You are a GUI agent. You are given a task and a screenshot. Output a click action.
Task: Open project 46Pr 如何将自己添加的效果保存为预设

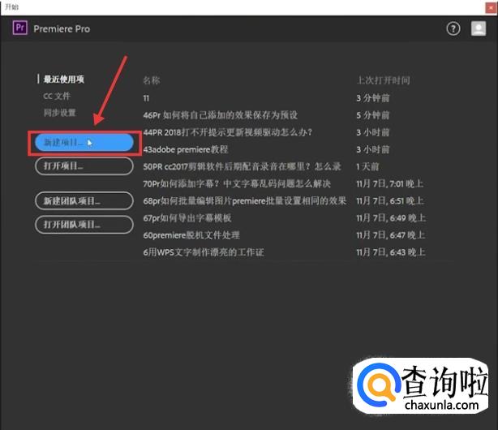point(220,115)
